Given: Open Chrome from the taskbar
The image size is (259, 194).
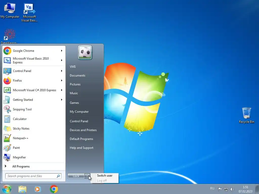Looking at the screenshot, I should (54, 189).
